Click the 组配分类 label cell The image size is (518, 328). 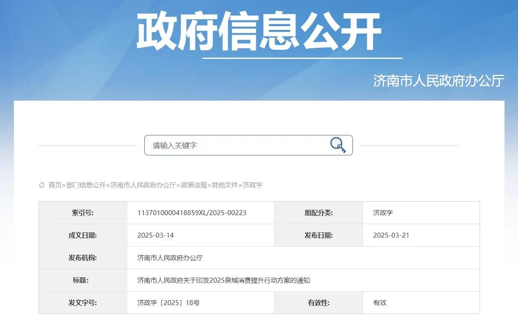pos(318,213)
